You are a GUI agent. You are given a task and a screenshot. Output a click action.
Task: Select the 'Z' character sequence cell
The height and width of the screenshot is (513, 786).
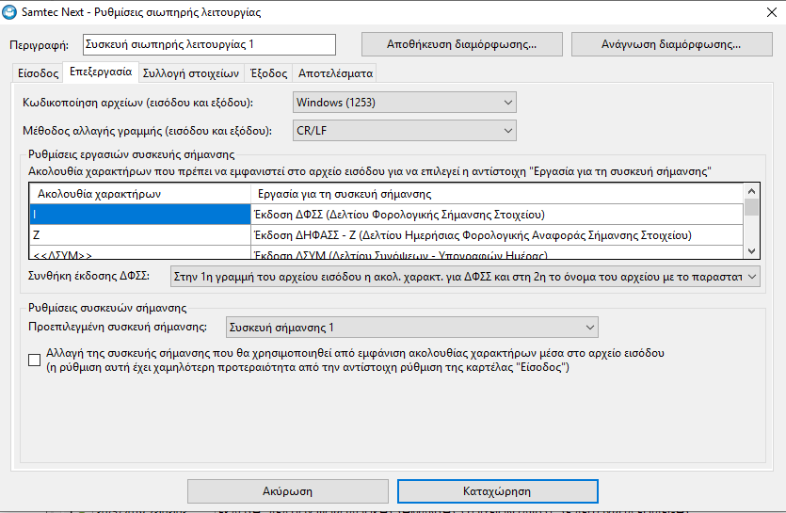click(140, 235)
